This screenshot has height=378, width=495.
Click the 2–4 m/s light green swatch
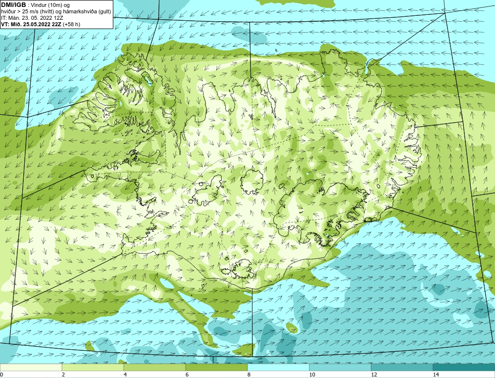[x=93, y=367]
